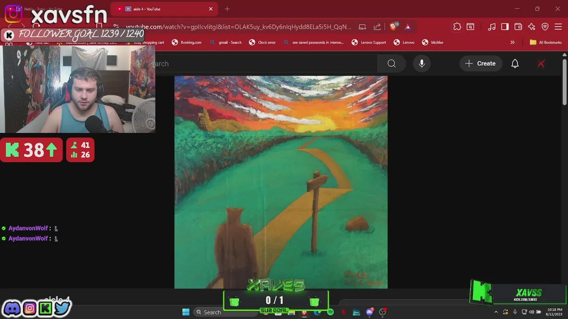Open the Brave VPN shield icon
This screenshot has width=568, height=319.
point(545,27)
